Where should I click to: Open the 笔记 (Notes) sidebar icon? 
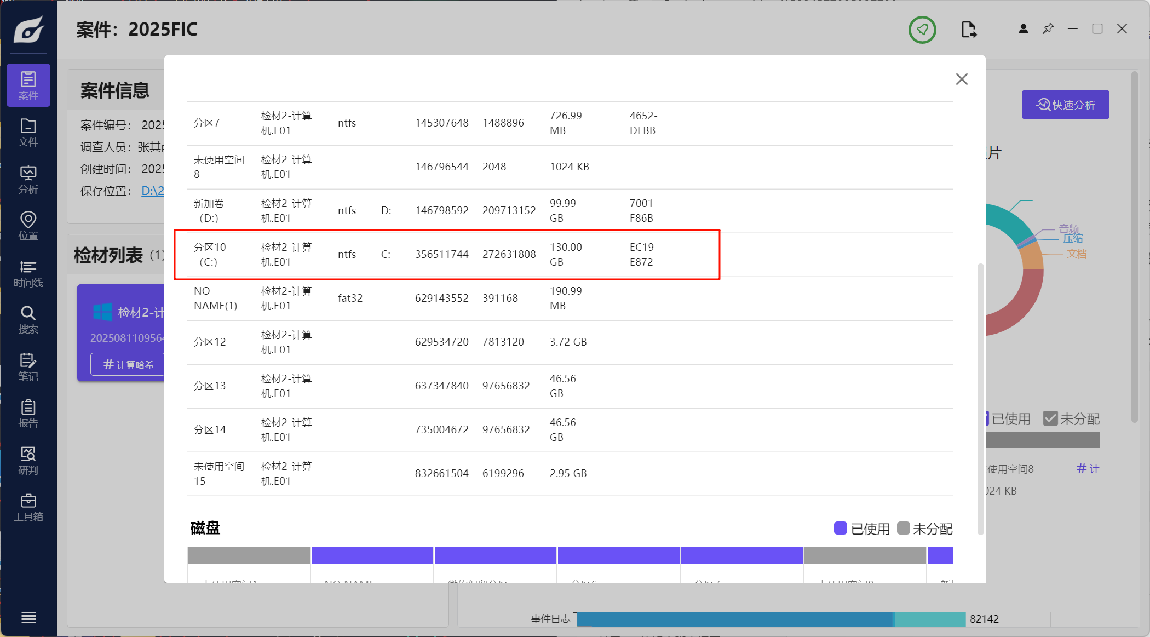pos(28,367)
